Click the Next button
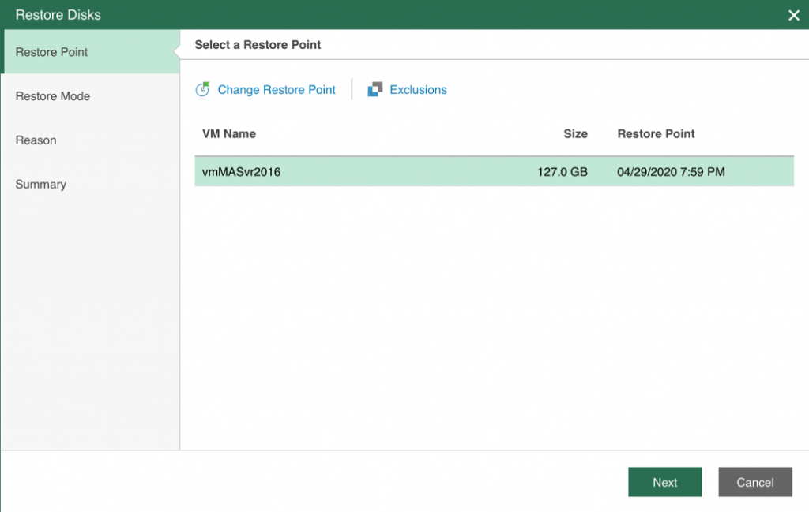The width and height of the screenshot is (809, 512). point(664,482)
